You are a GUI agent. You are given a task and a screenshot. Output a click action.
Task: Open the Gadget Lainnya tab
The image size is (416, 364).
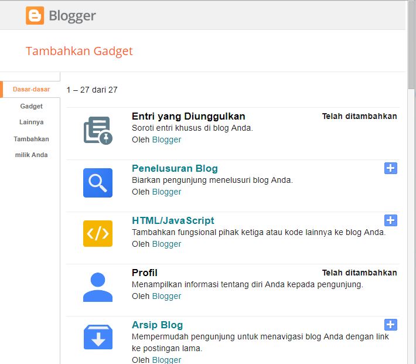[31, 114]
